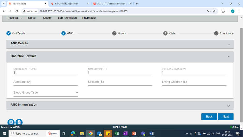Open Microsoft Teams from the taskbar
Image resolution: width=243 pixels, height=137 pixels.
143,133
